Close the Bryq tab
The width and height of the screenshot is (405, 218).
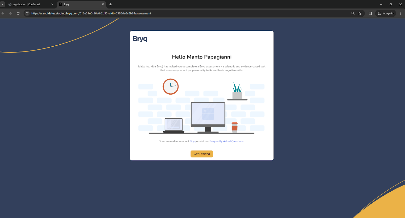click(103, 4)
